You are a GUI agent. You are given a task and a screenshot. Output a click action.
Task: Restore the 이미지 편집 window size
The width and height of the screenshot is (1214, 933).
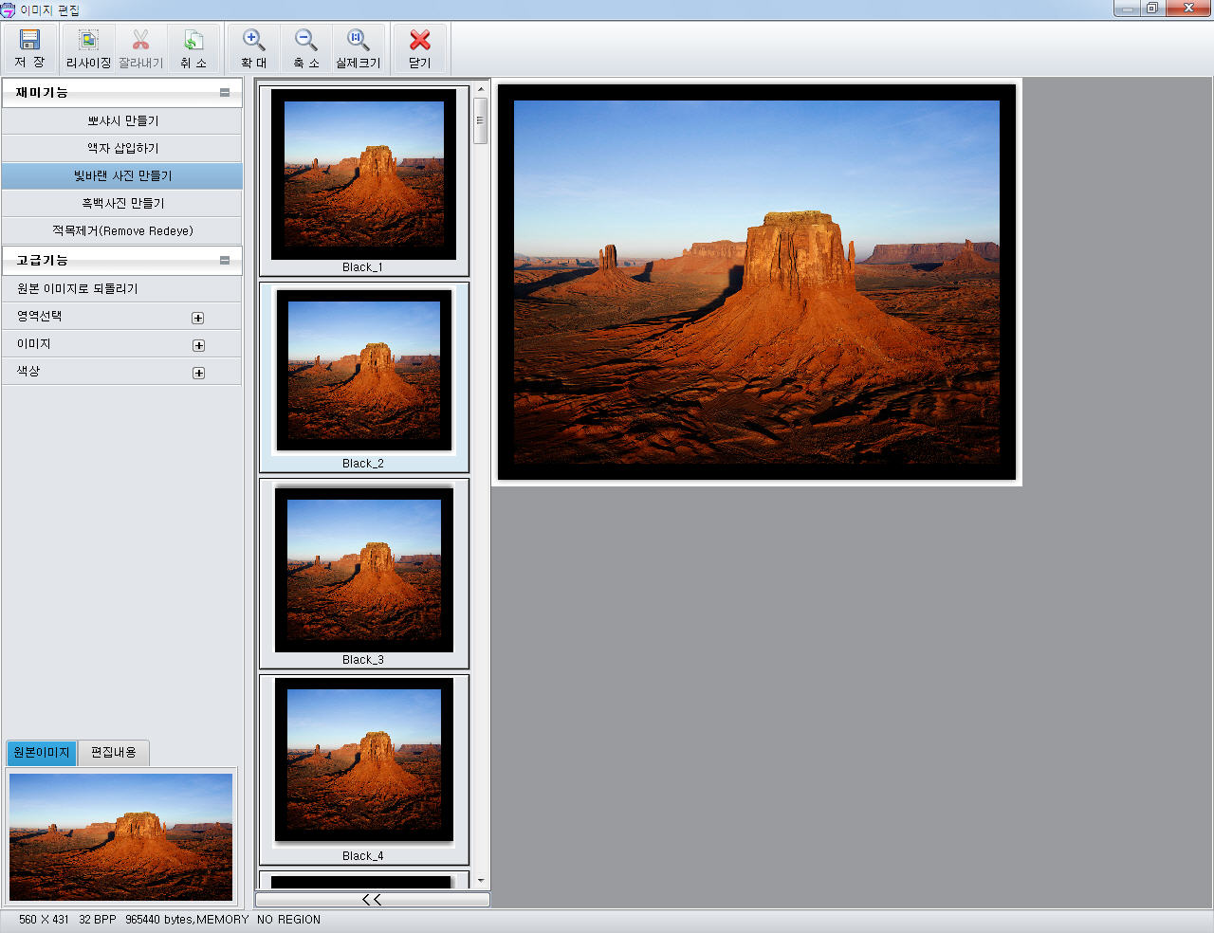[1152, 9]
